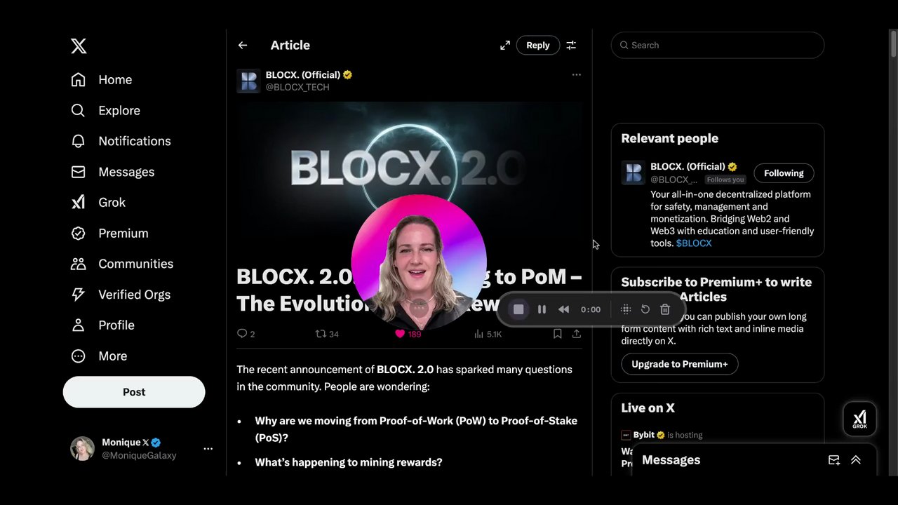
Task: Toggle the pink heart like with 189
Action: coord(400,334)
